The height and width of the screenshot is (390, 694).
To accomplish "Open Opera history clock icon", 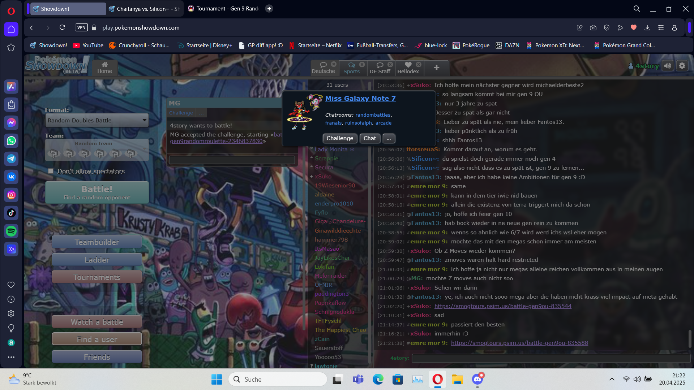I will [11, 299].
